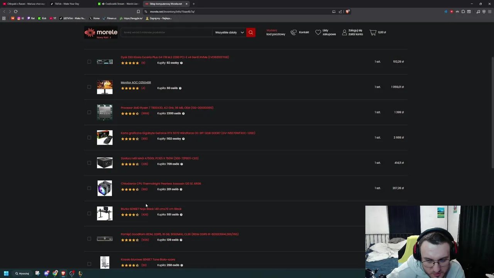Open Chrome from the taskbar

[55, 273]
